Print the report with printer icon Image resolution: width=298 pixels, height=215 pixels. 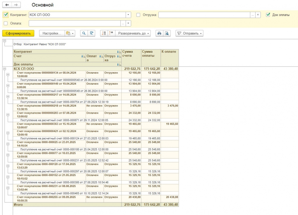click(159, 33)
